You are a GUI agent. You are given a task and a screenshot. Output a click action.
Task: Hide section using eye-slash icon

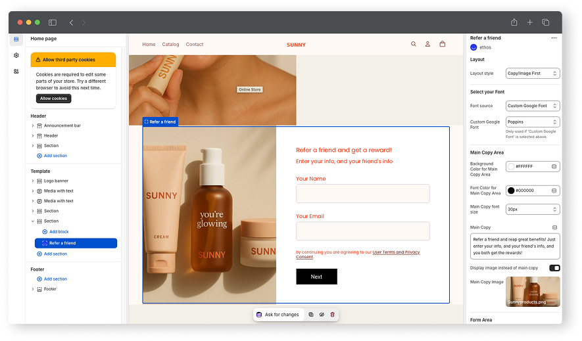322,315
